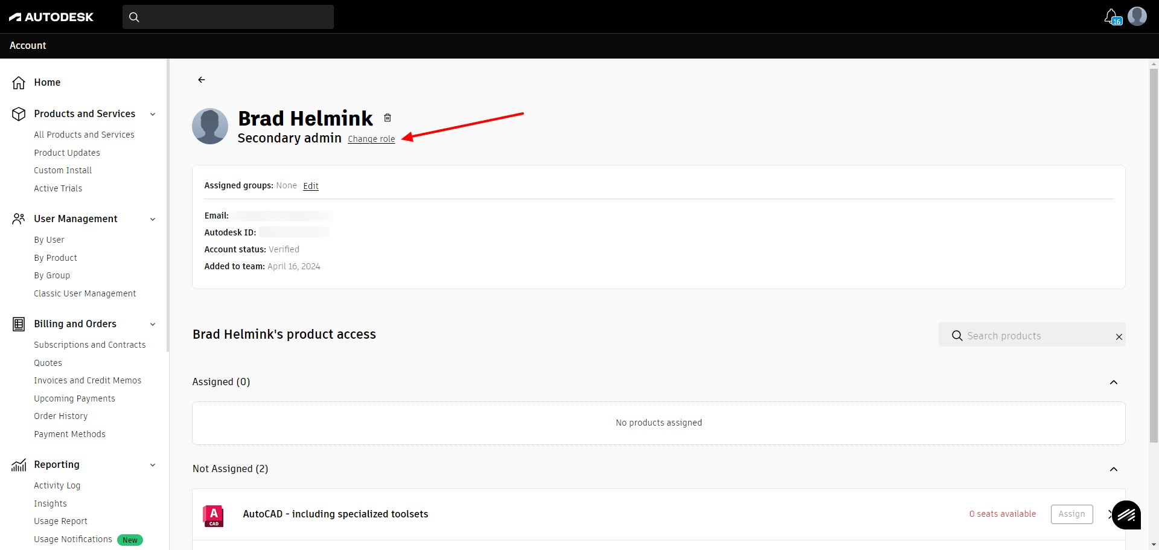Image resolution: width=1159 pixels, height=550 pixels.
Task: Open User Management By Product
Action: (x=56, y=258)
